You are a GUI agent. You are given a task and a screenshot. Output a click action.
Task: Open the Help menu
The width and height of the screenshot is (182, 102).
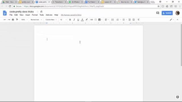(56, 15)
